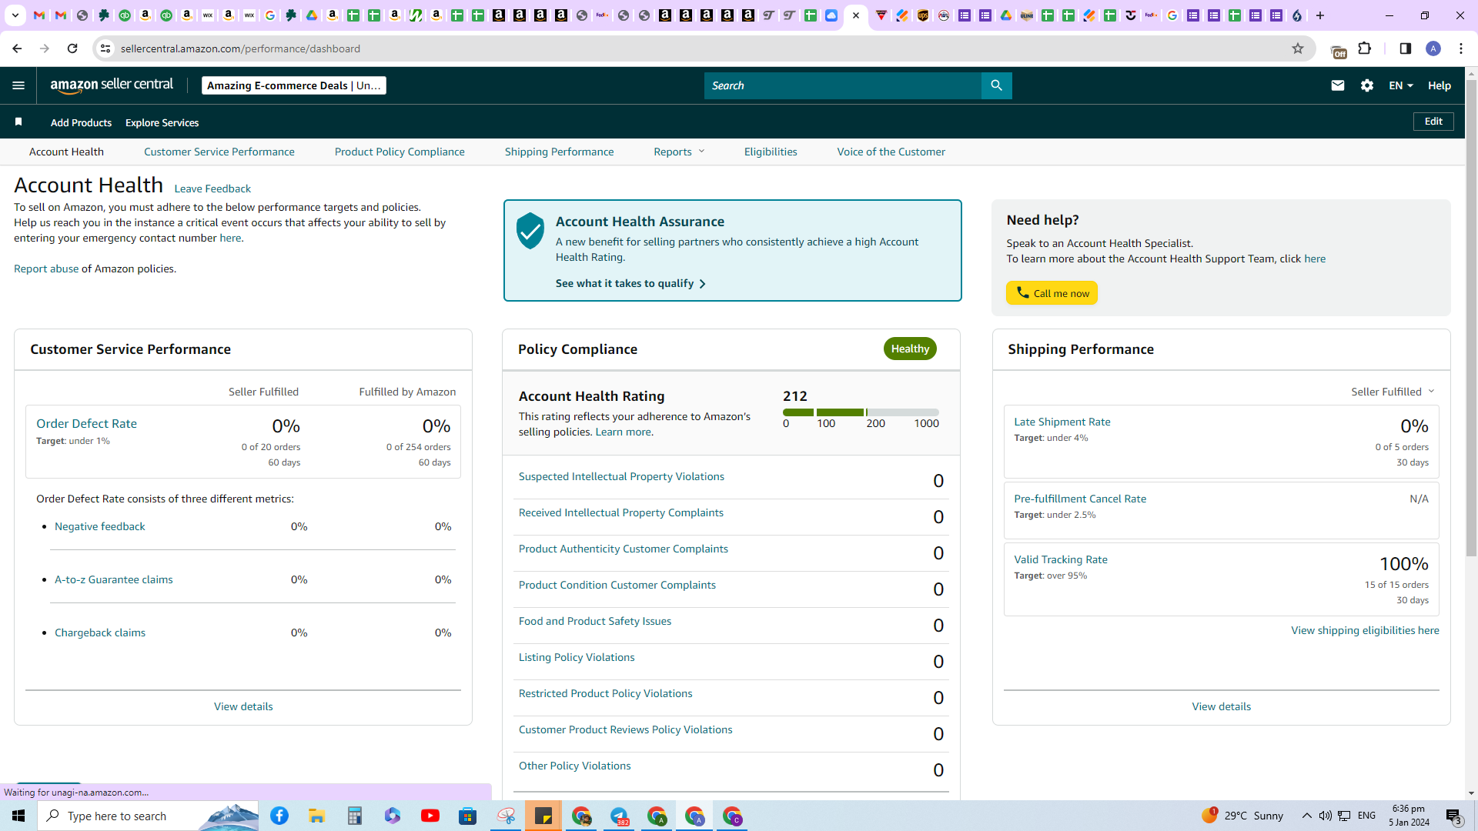
Task: Click Report abuse link
Action: click(46, 269)
